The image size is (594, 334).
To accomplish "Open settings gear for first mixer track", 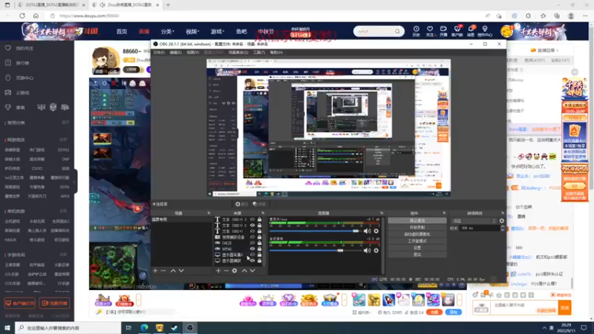I will click(376, 231).
